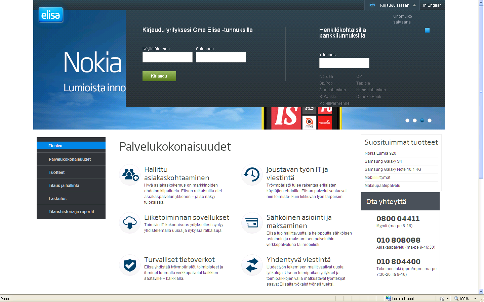This screenshot has height=302, width=484.
Task: Open the Sähköinen asiointi ja maksaminen heading
Action: (x=299, y=221)
